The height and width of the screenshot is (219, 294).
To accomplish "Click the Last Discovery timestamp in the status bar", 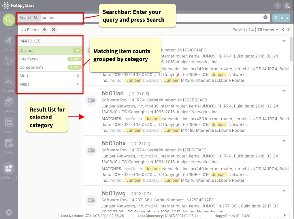I will coord(181,216).
